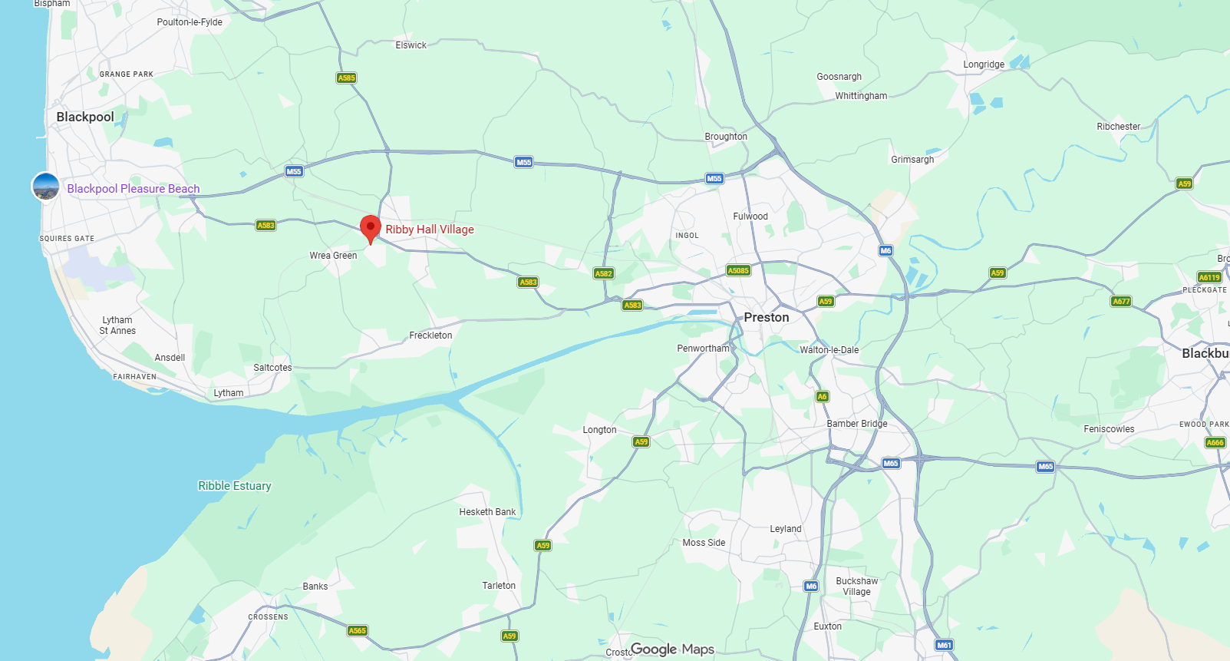
Task: Click the Blackpool Pleasure Beach label
Action: pyautogui.click(x=134, y=189)
